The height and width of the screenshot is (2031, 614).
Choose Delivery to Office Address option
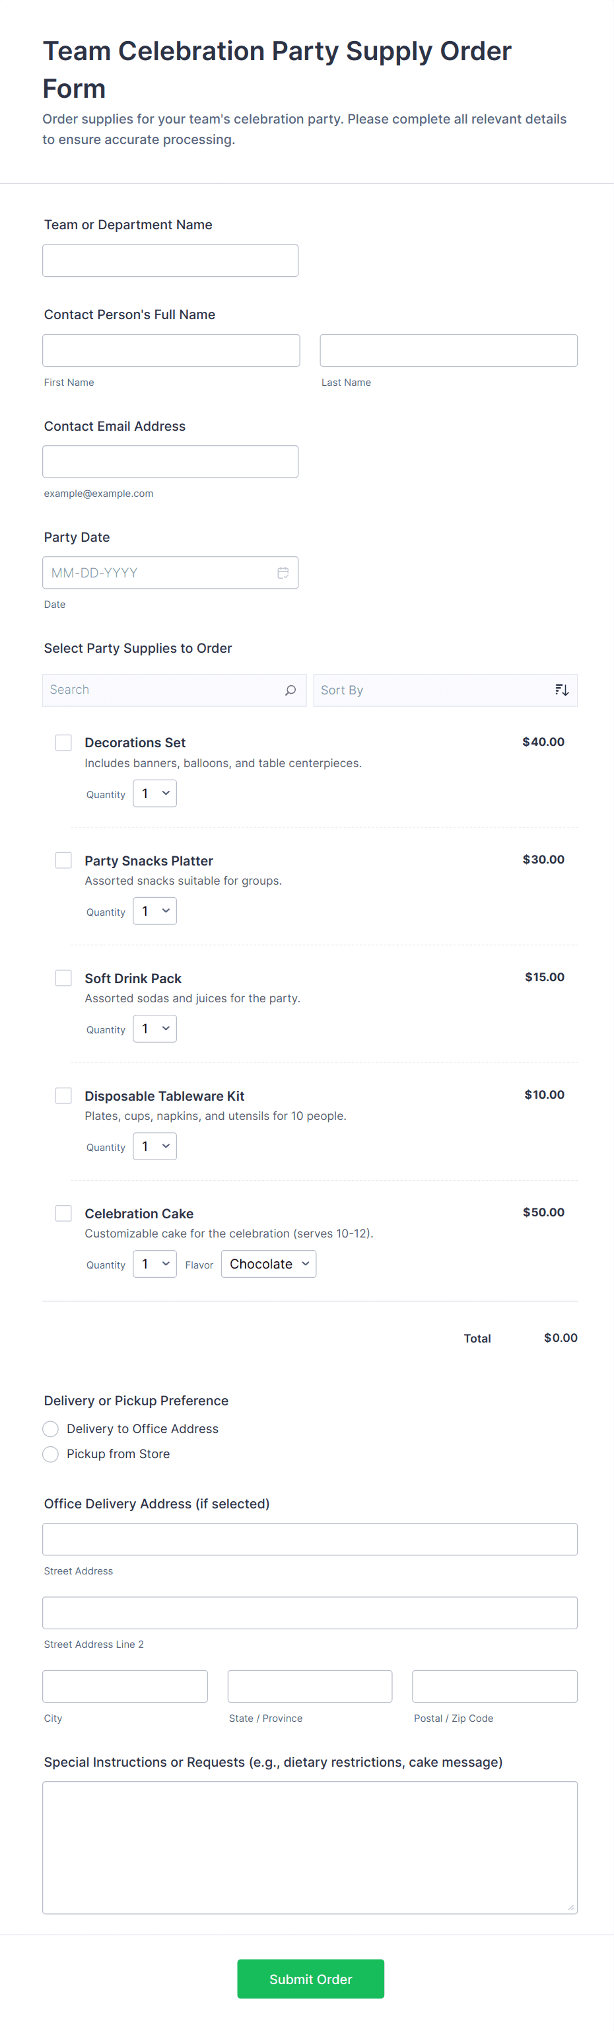pos(50,1428)
